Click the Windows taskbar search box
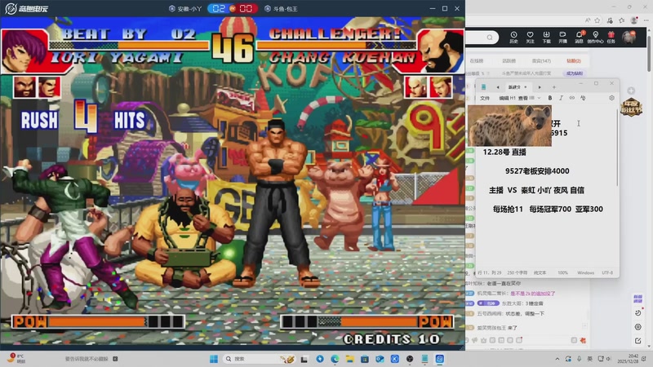This screenshot has width=653, height=367. pos(259,359)
